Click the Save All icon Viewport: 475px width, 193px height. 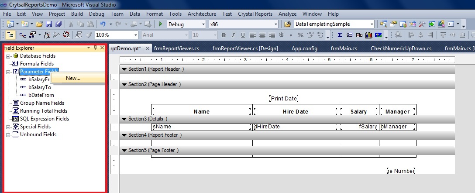[58, 24]
